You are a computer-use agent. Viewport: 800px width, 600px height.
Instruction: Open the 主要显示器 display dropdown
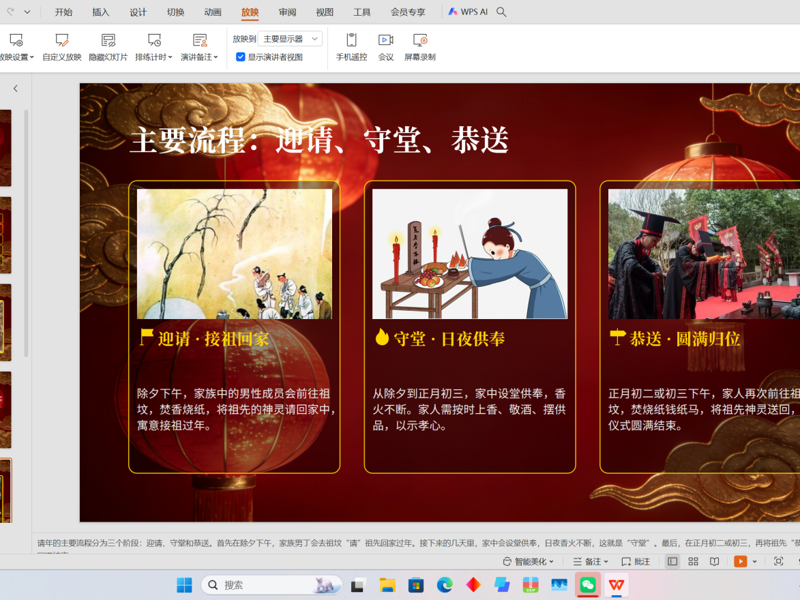(x=291, y=40)
